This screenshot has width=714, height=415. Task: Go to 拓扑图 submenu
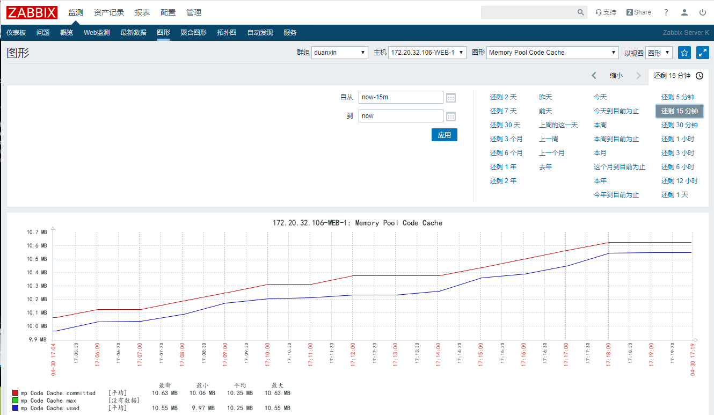[227, 33]
